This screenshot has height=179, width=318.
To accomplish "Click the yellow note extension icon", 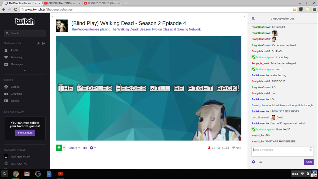I will point(307,9).
